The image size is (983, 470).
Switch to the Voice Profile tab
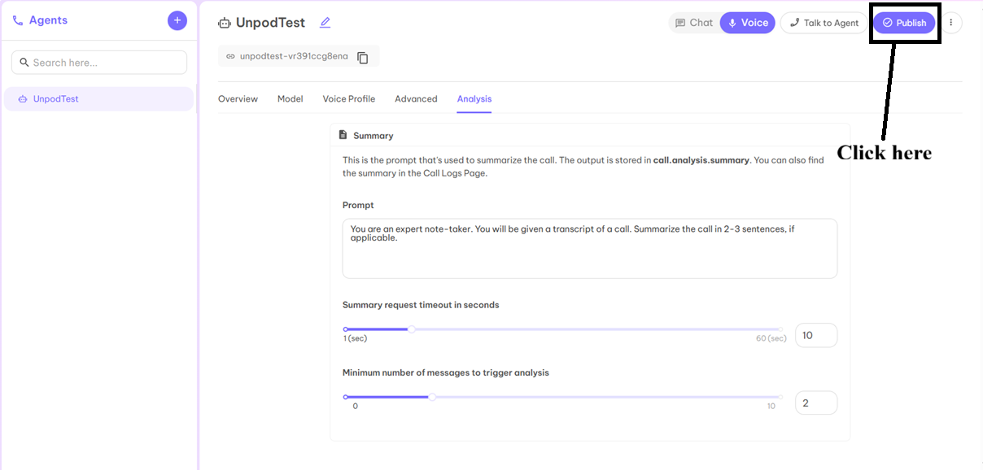coord(348,98)
